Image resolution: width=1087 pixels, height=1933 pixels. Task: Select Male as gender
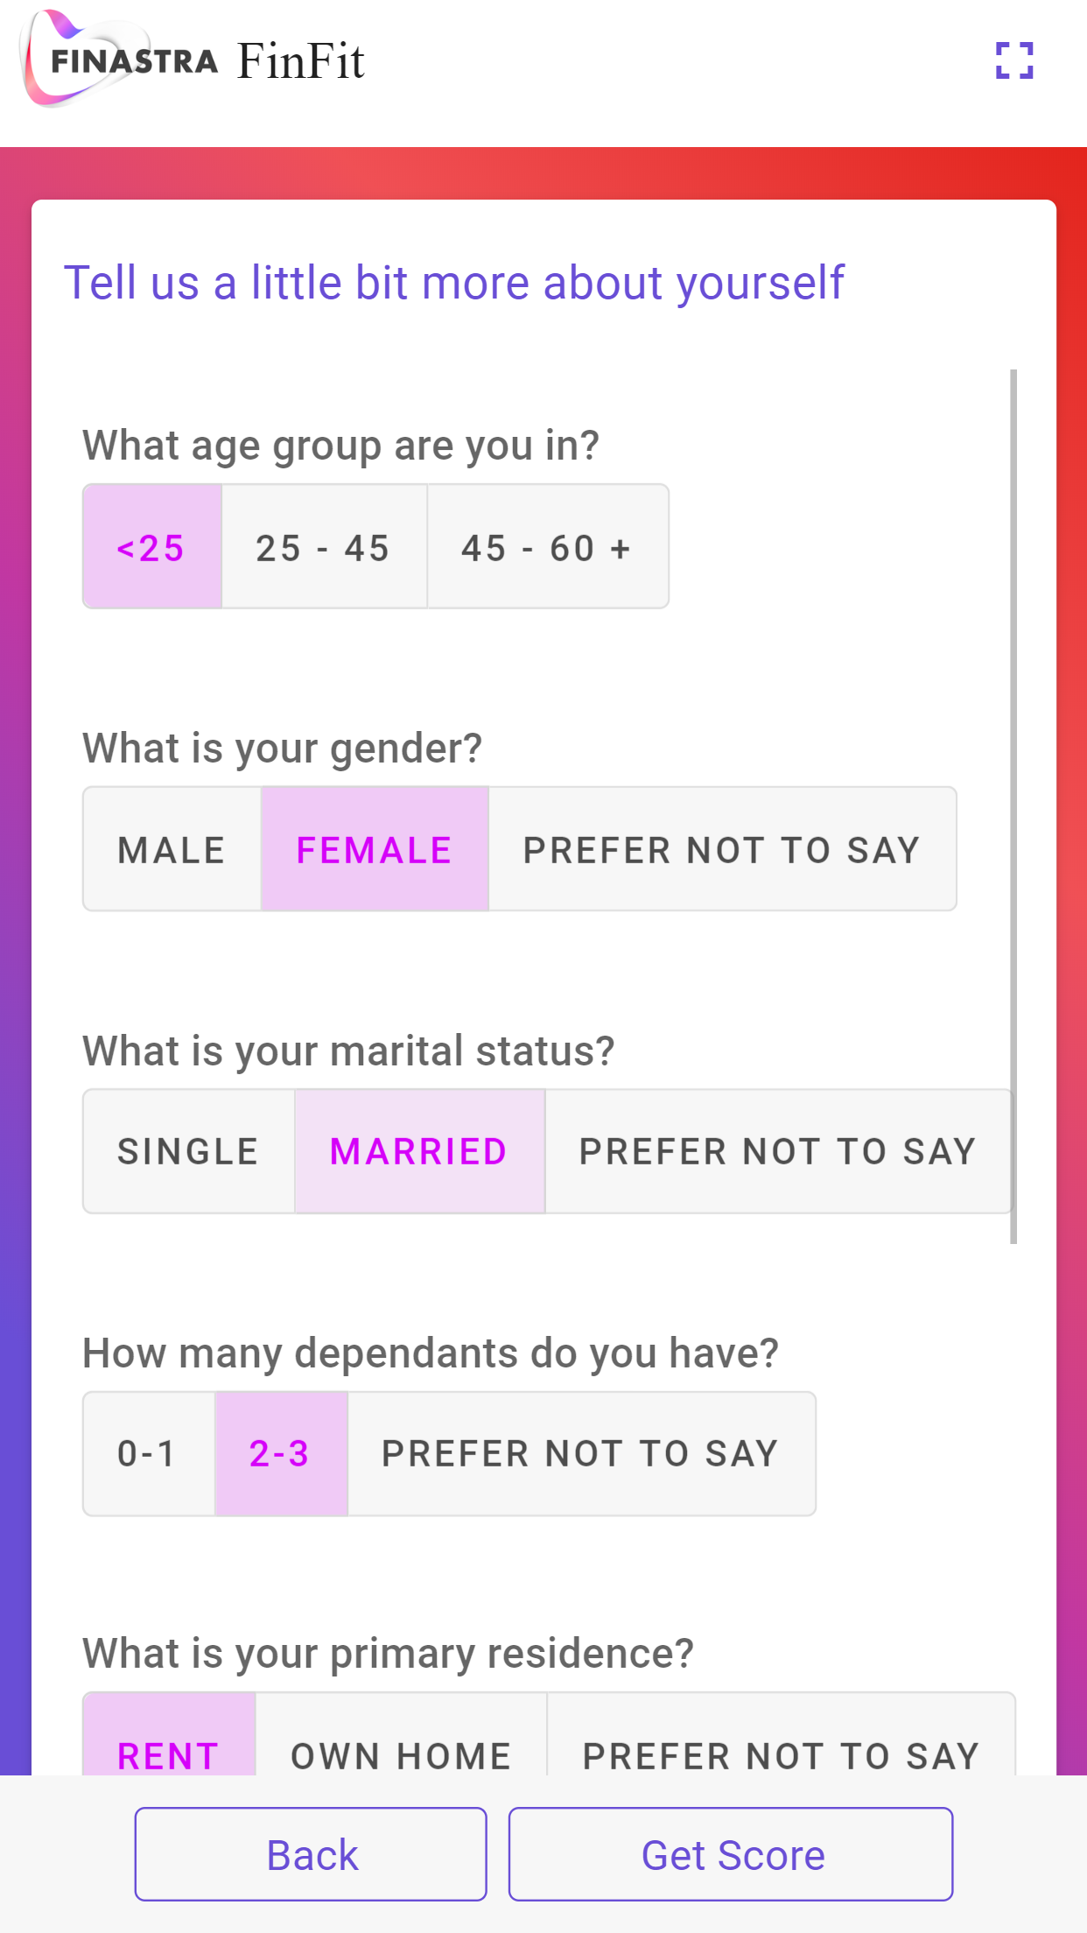[172, 849]
